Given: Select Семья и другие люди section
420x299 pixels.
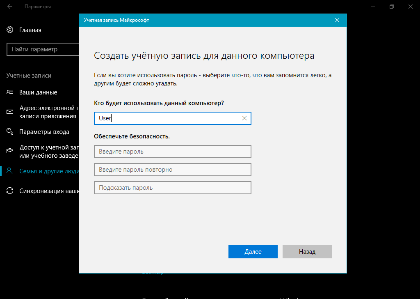Looking at the screenshot, I should point(49,171).
